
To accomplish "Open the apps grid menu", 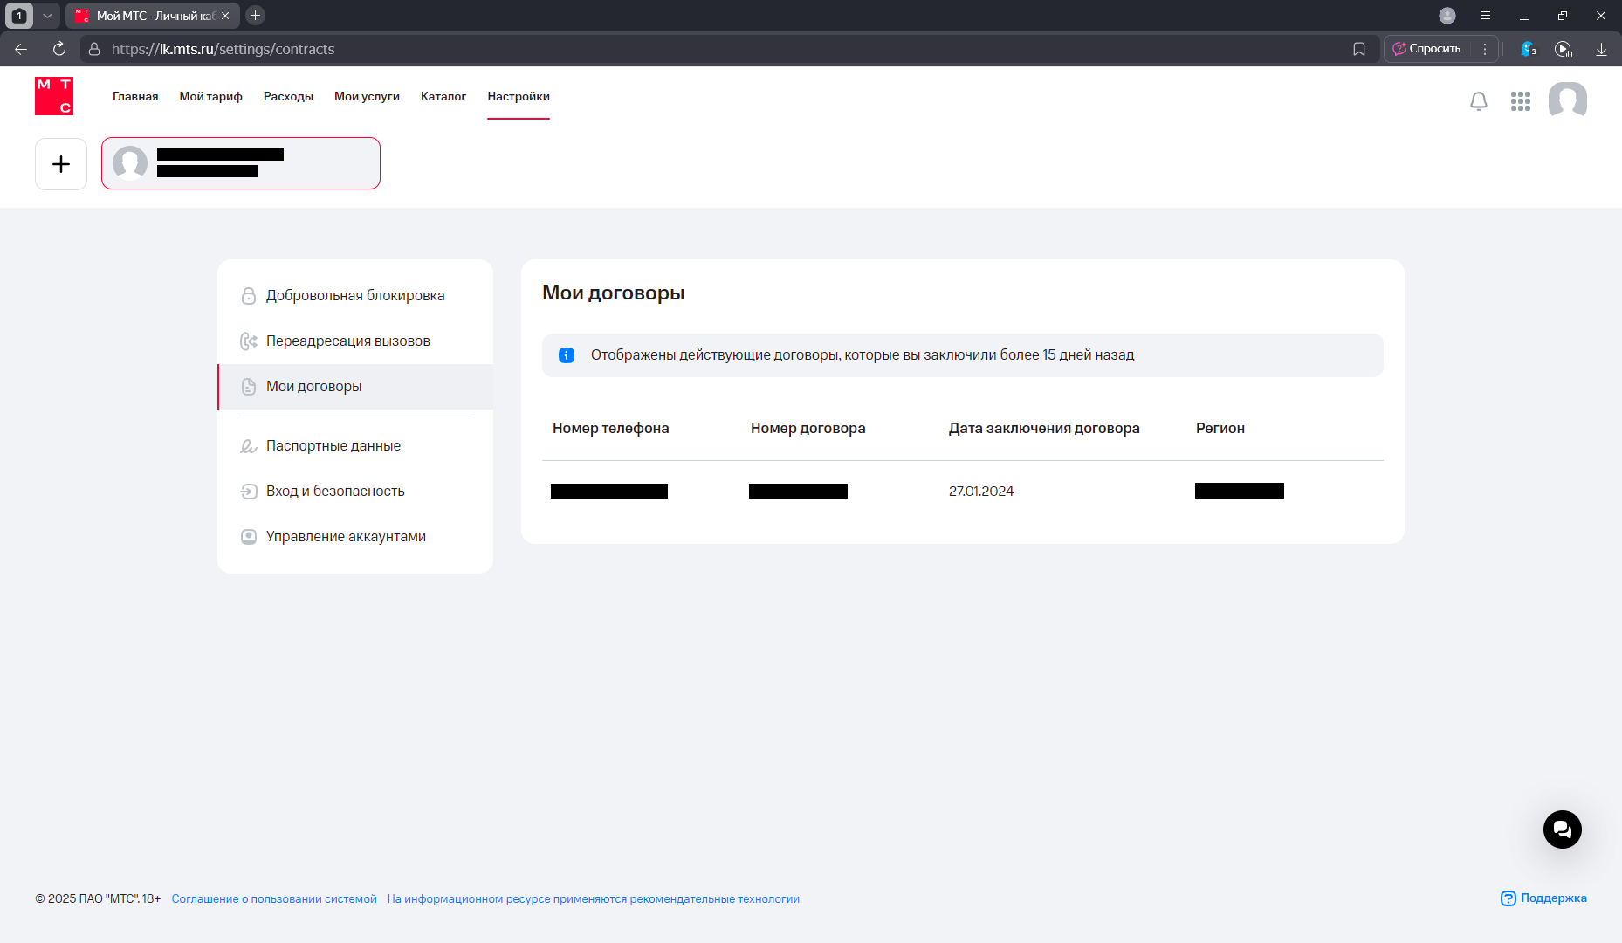I will tap(1520, 101).
